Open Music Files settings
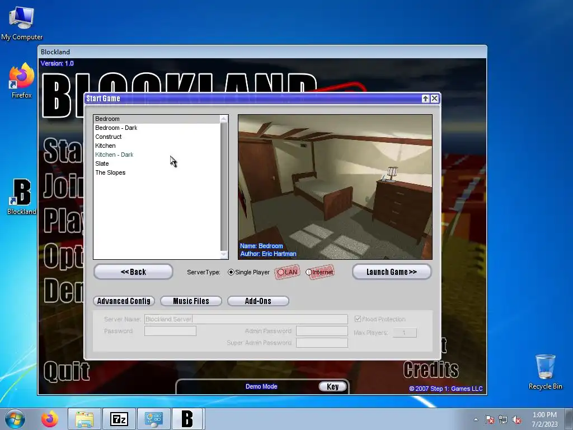The width and height of the screenshot is (573, 430). click(191, 301)
